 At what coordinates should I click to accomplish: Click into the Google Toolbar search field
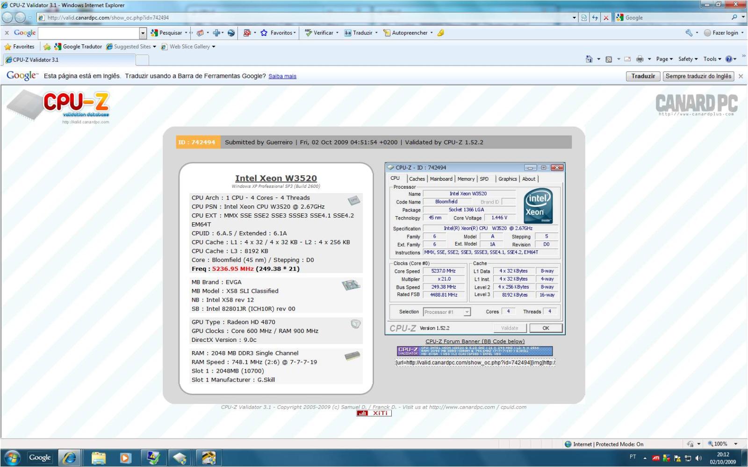click(89, 33)
